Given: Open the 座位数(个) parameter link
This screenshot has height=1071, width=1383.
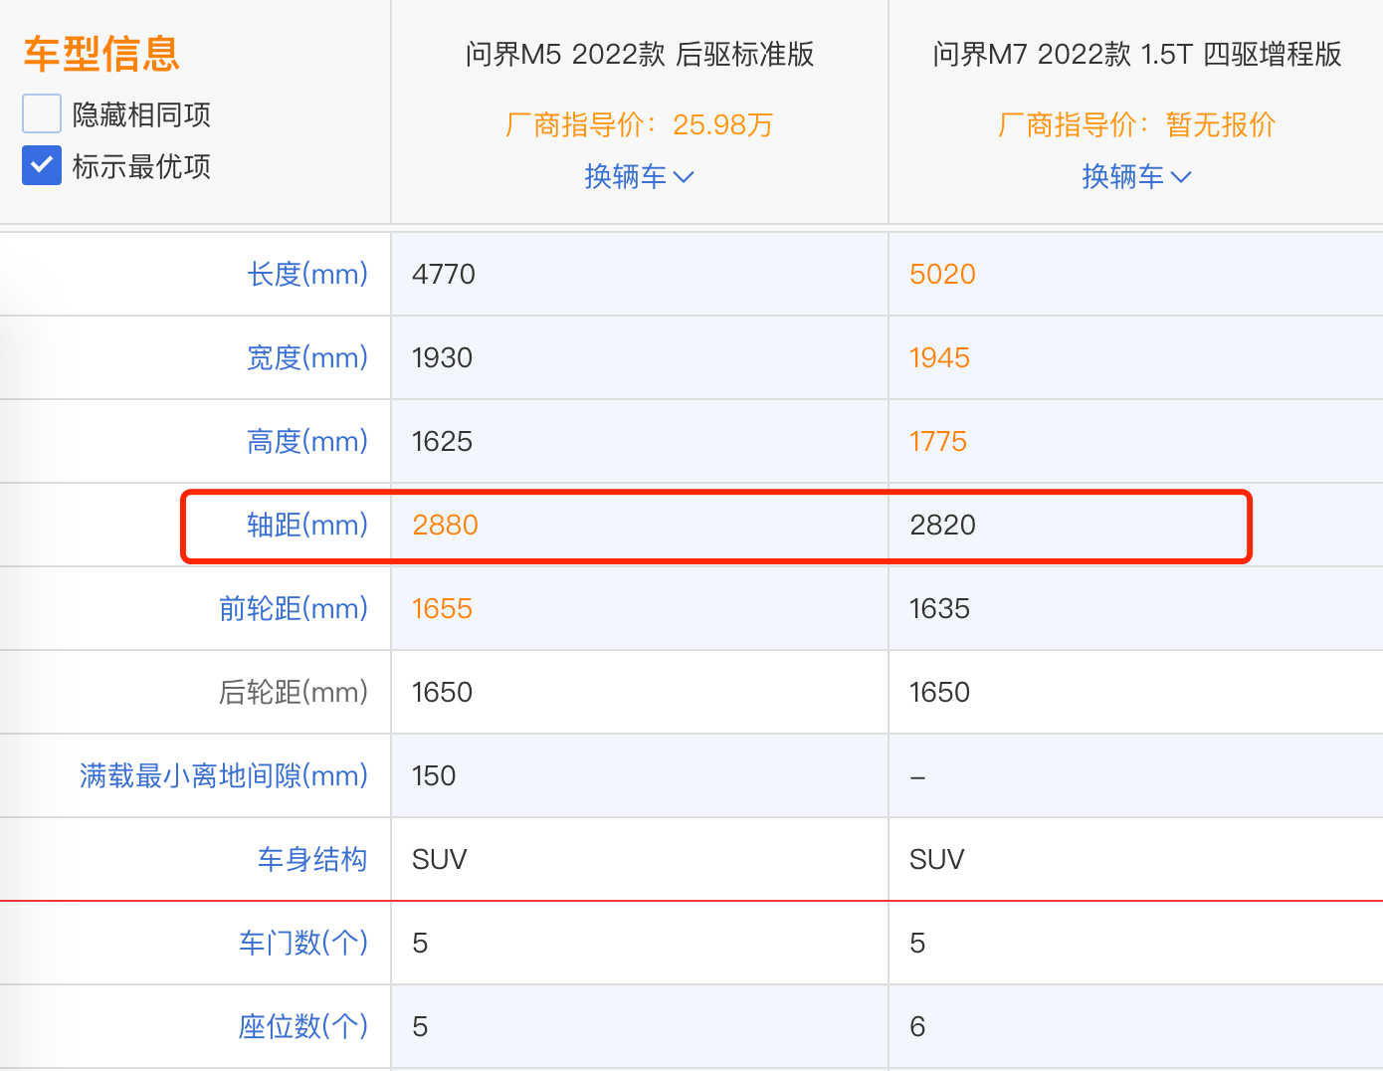Looking at the screenshot, I should tap(302, 1026).
